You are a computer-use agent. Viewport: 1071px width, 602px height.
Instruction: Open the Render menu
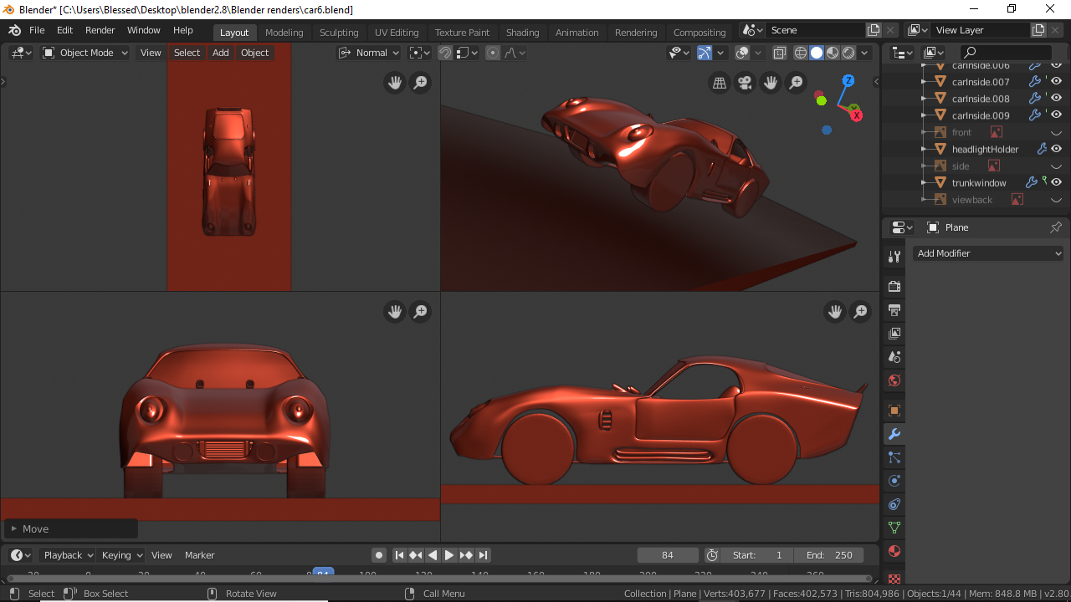(100, 30)
